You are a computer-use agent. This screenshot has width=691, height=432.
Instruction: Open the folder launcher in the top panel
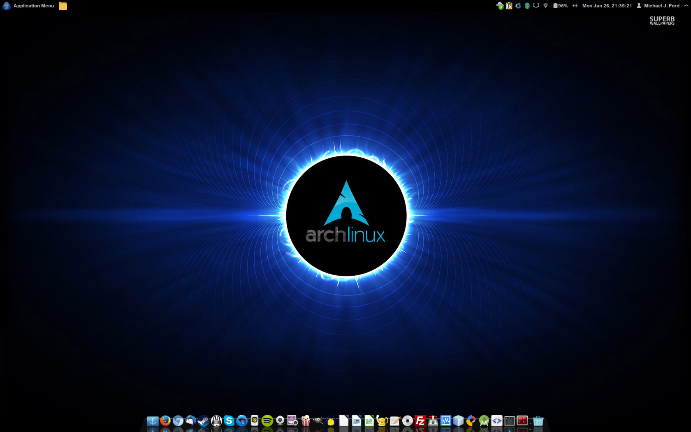click(63, 6)
